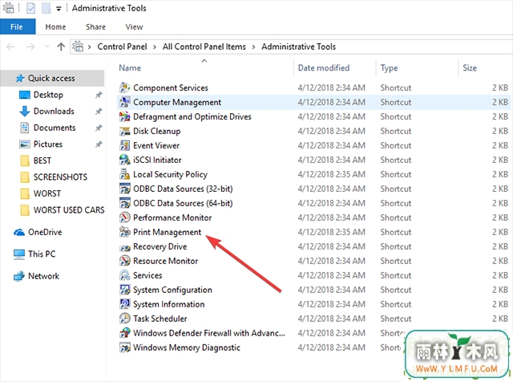Unpin Desktop using its pin icon
This screenshot has height=382, width=513.
pyautogui.click(x=99, y=95)
